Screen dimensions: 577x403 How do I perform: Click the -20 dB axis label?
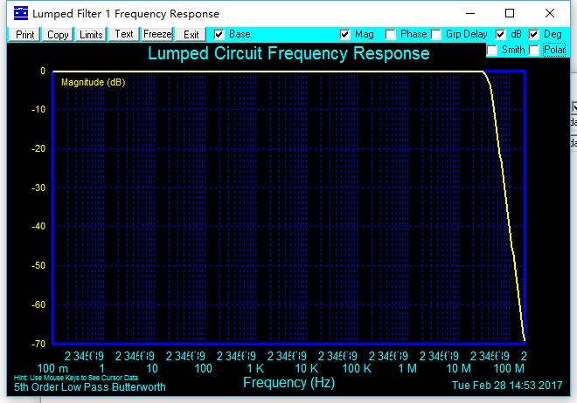pos(38,148)
